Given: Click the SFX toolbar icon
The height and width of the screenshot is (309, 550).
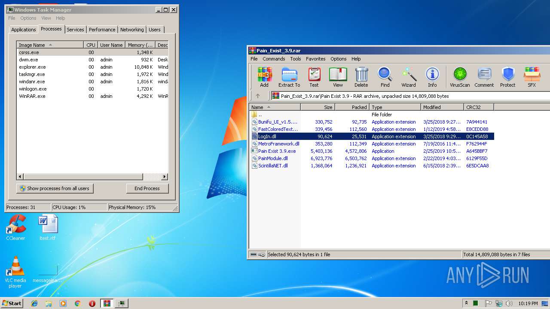Looking at the screenshot, I should tap(532, 77).
